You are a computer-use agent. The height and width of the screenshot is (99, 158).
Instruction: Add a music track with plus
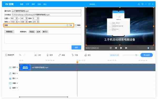[x=17, y=74]
